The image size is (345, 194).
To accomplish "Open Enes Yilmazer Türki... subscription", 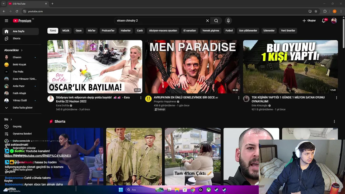I will click(x=20, y=79).
